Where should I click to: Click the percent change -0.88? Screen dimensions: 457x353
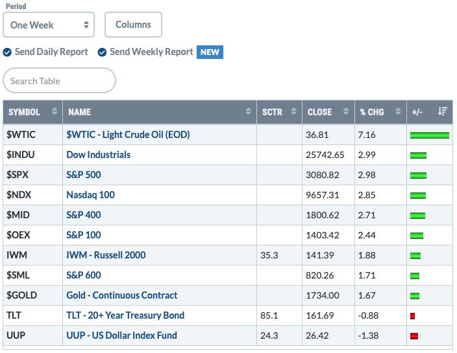click(x=368, y=315)
